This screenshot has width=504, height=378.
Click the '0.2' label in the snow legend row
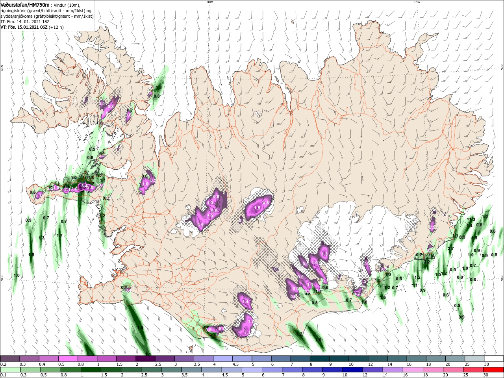3,364
